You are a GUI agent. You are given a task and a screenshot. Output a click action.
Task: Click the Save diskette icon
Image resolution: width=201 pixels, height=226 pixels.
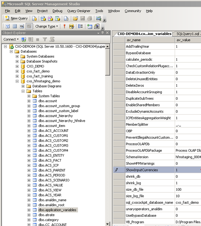[x=82, y=19]
